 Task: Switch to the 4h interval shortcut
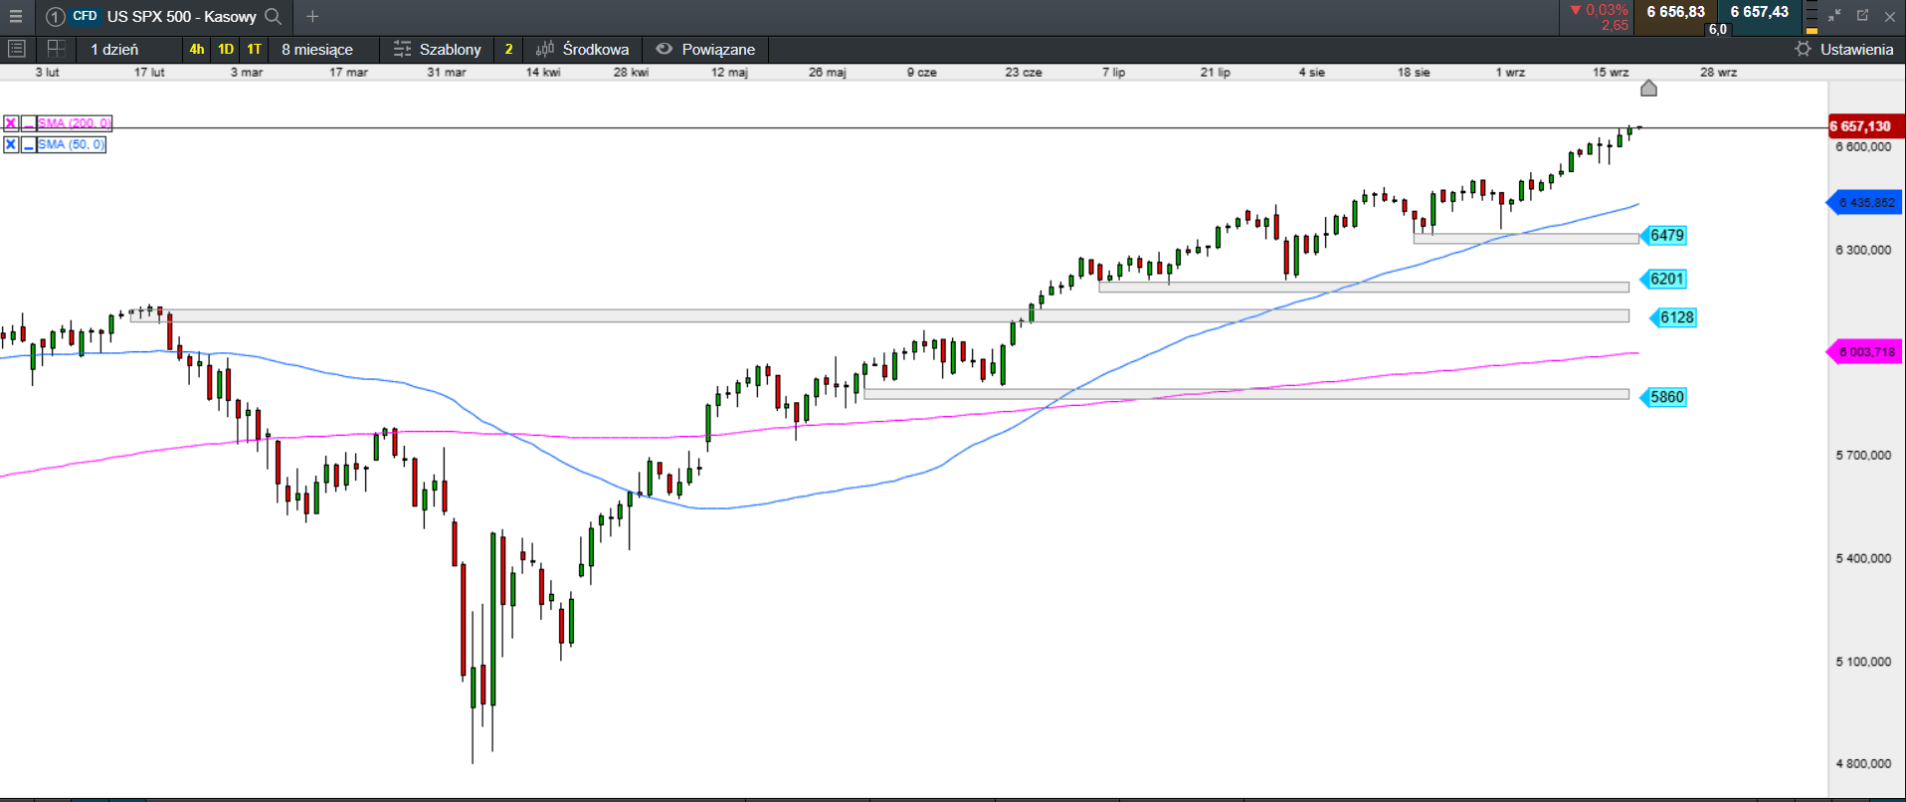tap(197, 49)
